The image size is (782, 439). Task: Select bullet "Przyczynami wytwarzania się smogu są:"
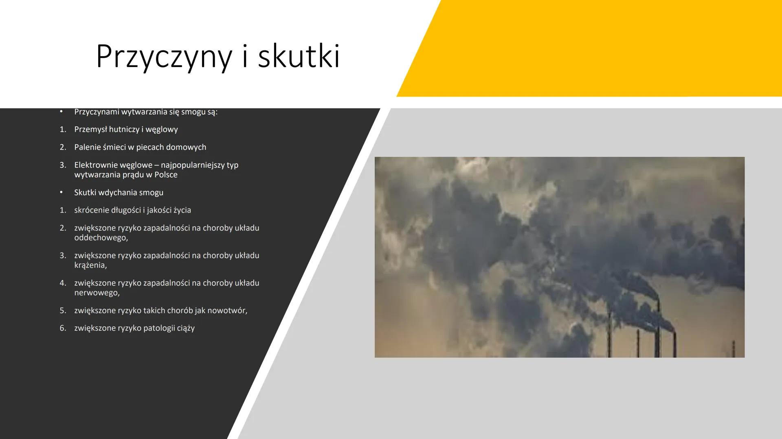click(146, 111)
